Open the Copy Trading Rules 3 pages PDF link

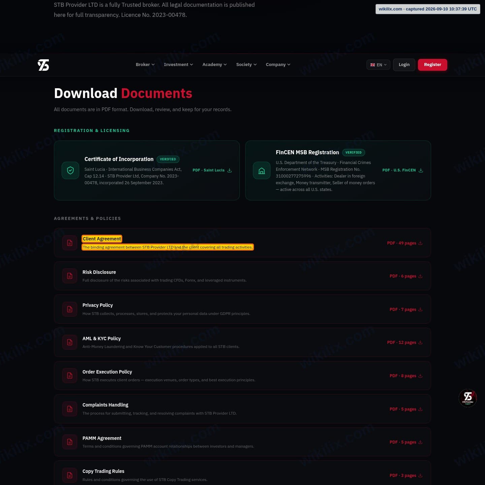click(406, 475)
